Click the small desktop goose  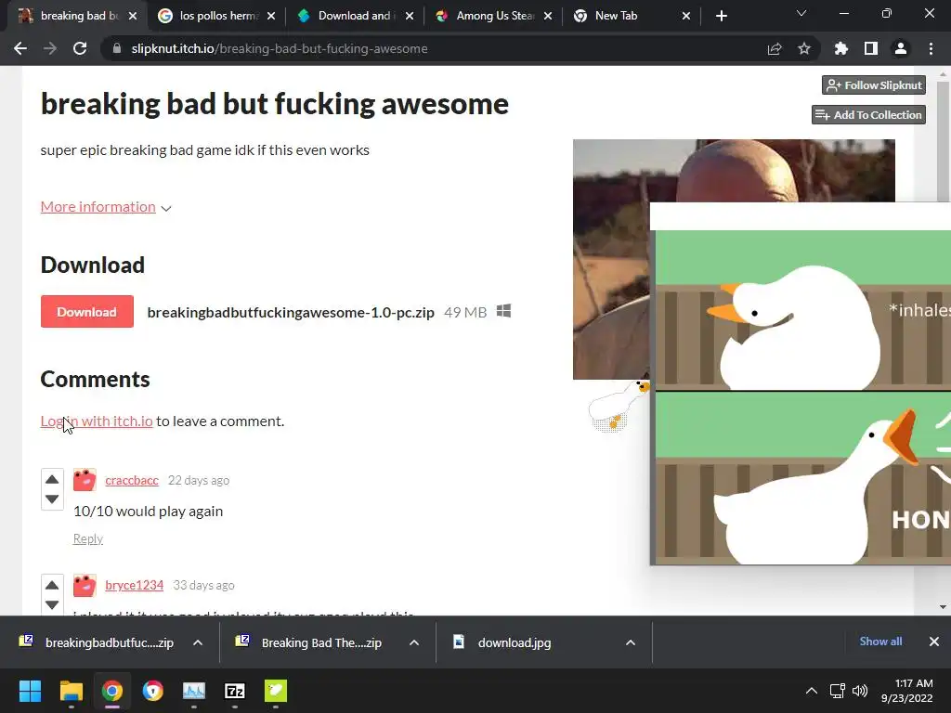pyautogui.click(x=618, y=405)
